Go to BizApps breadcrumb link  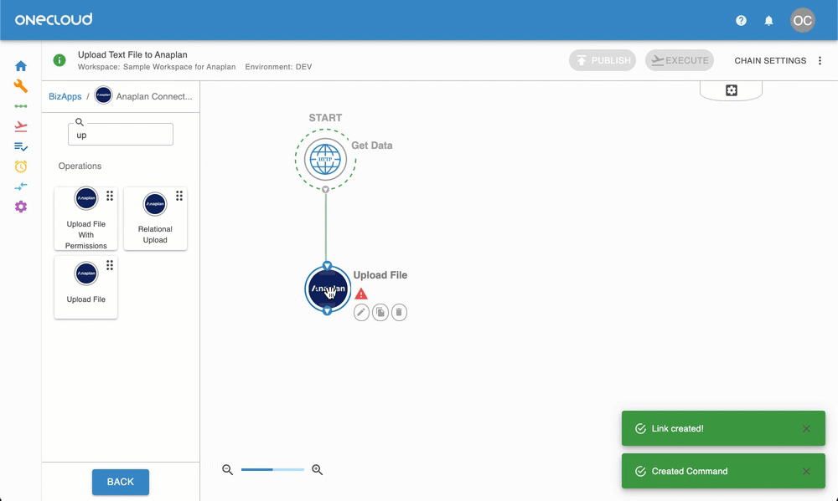65,96
